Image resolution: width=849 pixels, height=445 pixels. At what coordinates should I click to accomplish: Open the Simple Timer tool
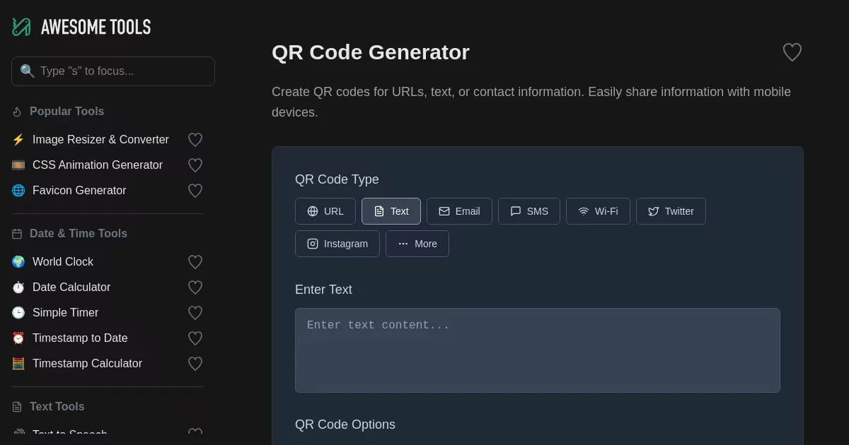[65, 313]
